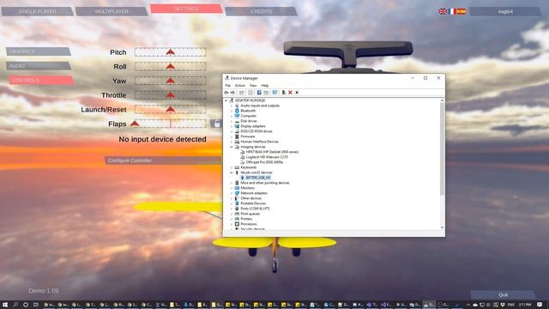Viewport: 549px width, 309px height.
Task: Click the Flaps axis indicator bar
Action: (x=171, y=124)
